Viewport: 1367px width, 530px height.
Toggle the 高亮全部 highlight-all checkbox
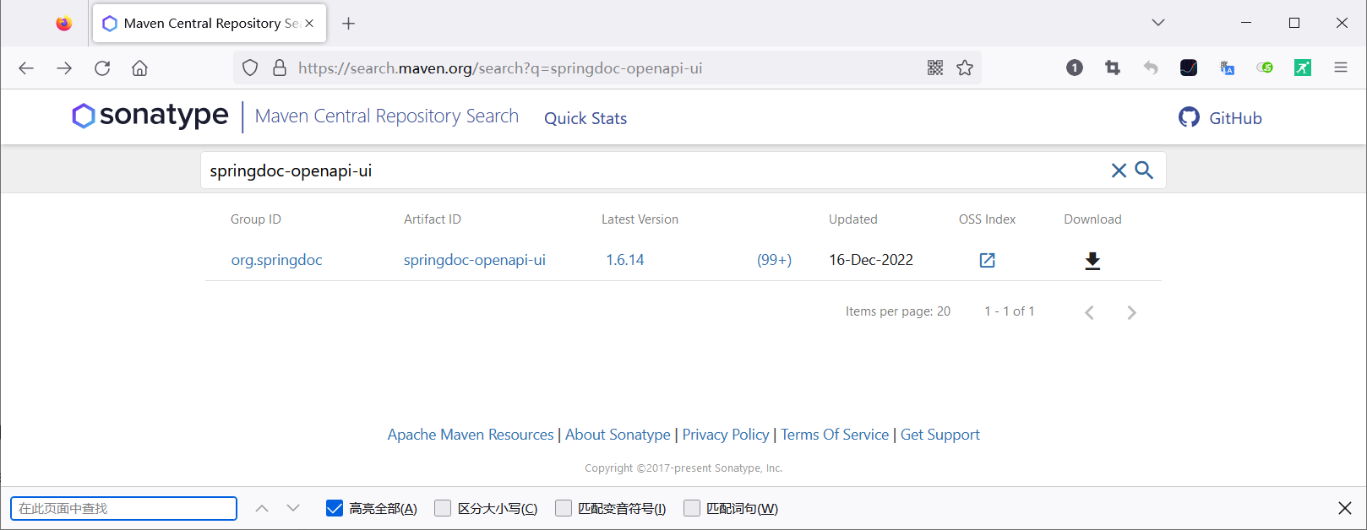click(x=335, y=508)
